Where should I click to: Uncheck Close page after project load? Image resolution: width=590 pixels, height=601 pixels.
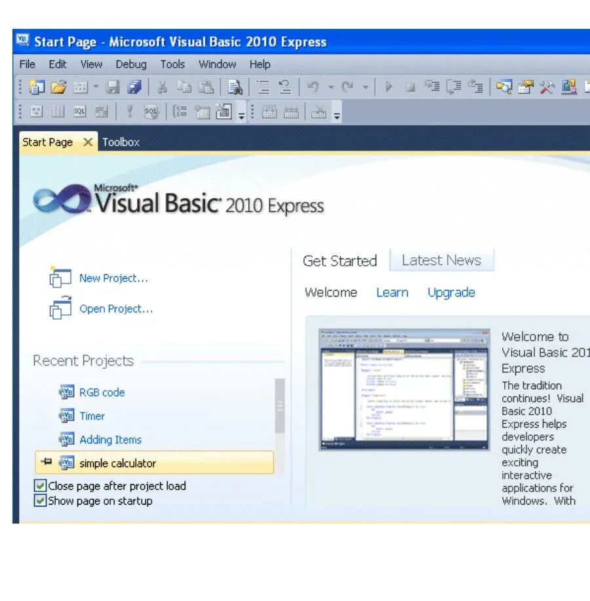coord(40,486)
